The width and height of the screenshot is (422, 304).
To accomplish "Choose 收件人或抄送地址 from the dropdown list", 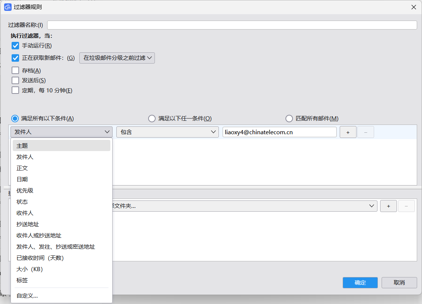I will click(x=62, y=236).
